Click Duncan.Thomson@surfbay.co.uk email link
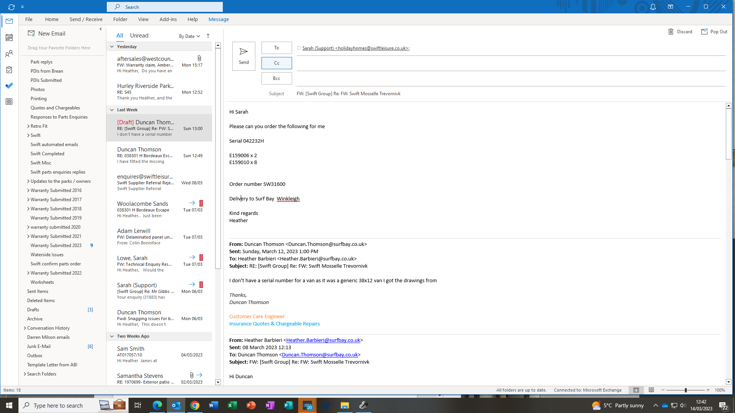735x413 pixels. point(320,354)
